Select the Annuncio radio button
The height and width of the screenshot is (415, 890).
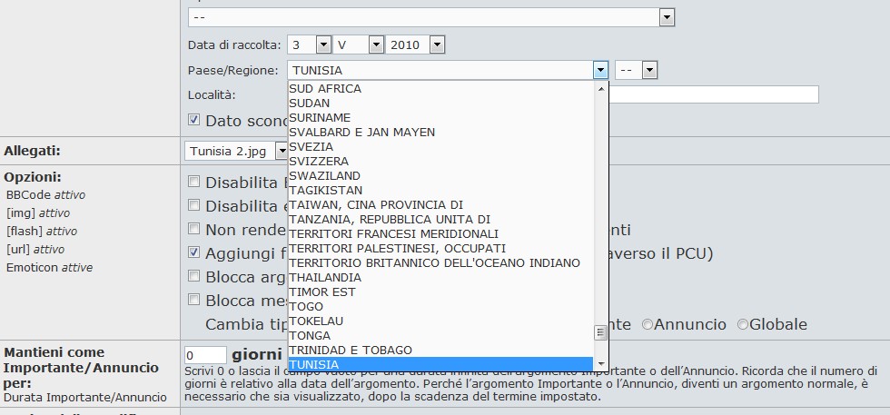coord(648,324)
